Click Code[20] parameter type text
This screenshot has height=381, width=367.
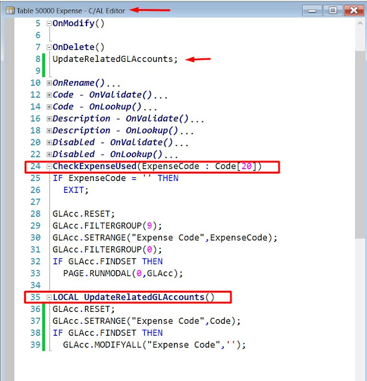pos(236,166)
